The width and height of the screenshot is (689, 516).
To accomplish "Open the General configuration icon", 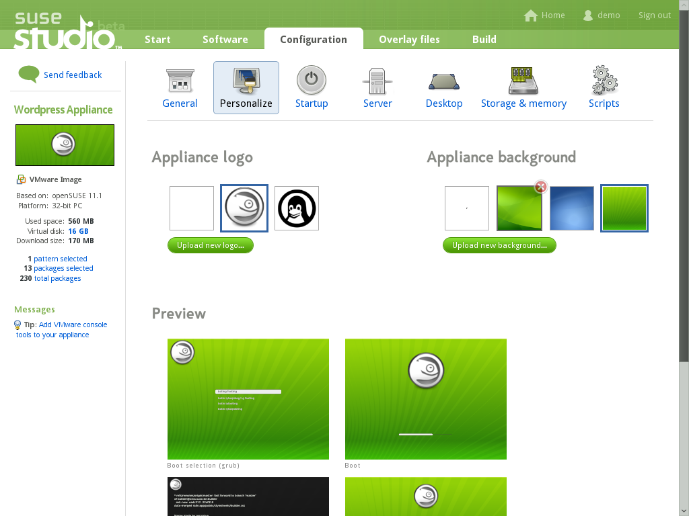I will (x=180, y=81).
